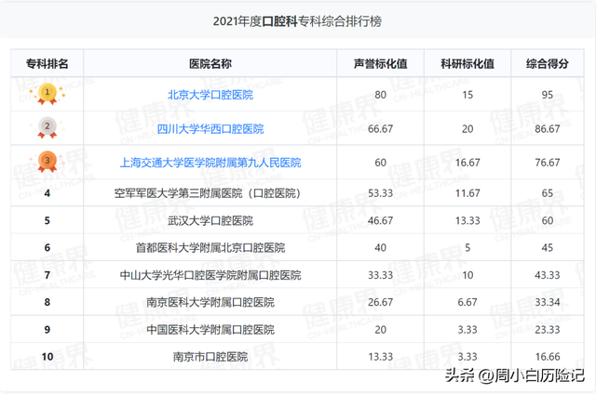Click total score 16.66 for 南京市口腔医院
Image resolution: width=596 pixels, height=394 pixels.
(x=548, y=357)
